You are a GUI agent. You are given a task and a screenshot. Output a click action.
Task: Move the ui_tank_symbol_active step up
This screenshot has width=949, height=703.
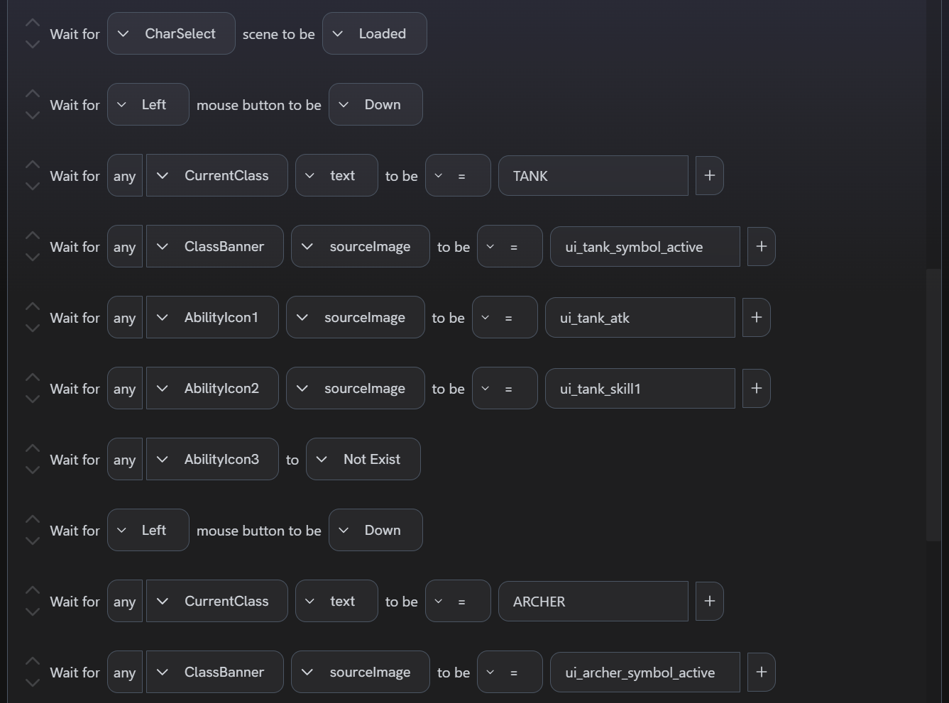coord(32,236)
